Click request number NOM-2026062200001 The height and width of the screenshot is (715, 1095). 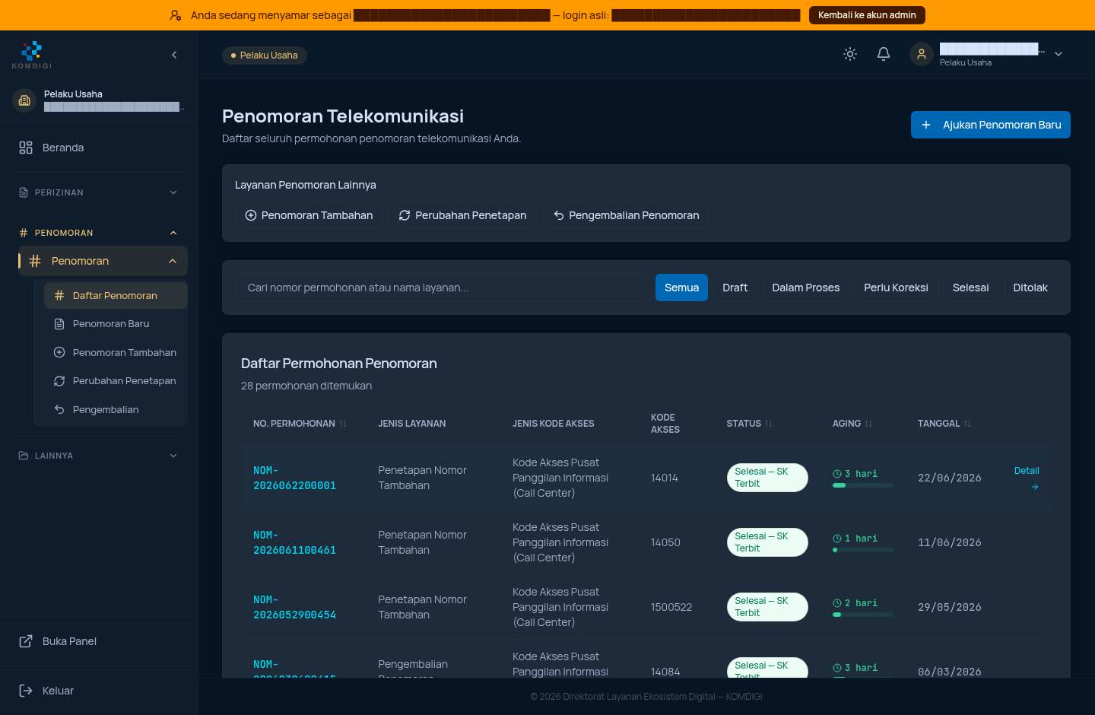click(x=294, y=478)
